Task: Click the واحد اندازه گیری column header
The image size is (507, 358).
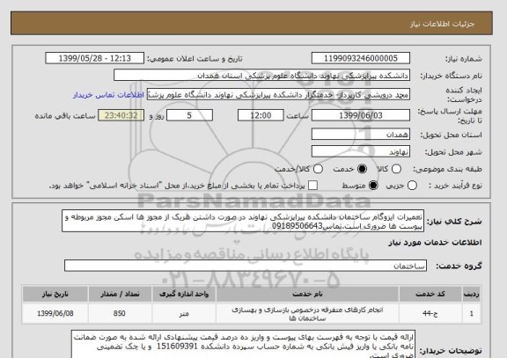Action: 184,294
